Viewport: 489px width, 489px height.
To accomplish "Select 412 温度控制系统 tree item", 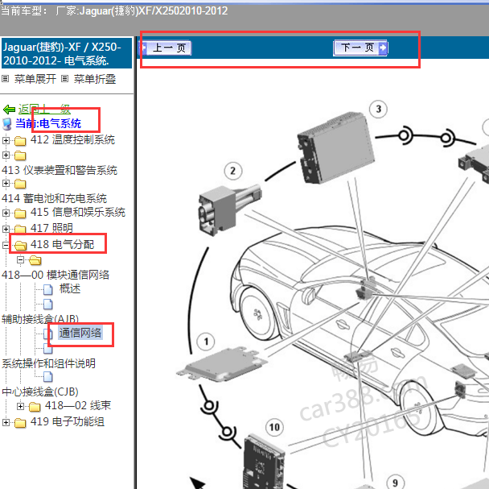I will 72,139.
